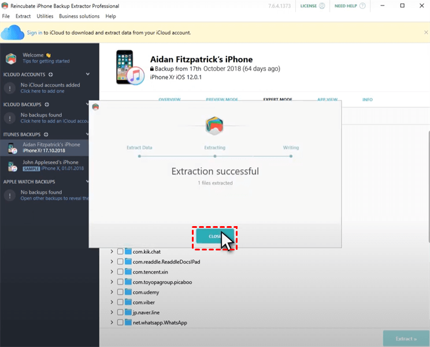The width and height of the screenshot is (430, 347).
Task: Click the net.whatsapp.WhatsApp folder icon
Action: [128, 322]
